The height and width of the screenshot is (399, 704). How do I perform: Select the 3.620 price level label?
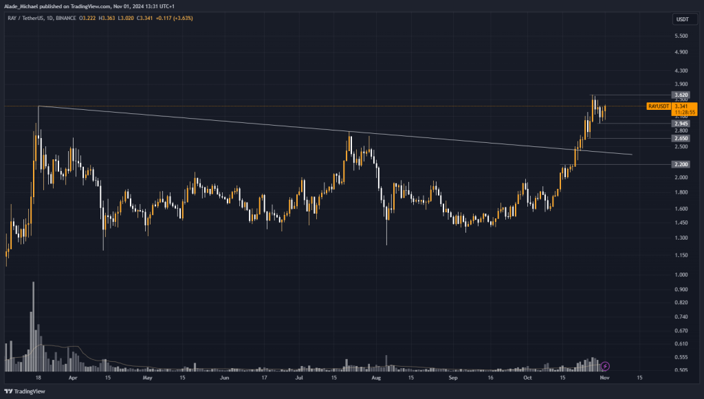[680, 95]
